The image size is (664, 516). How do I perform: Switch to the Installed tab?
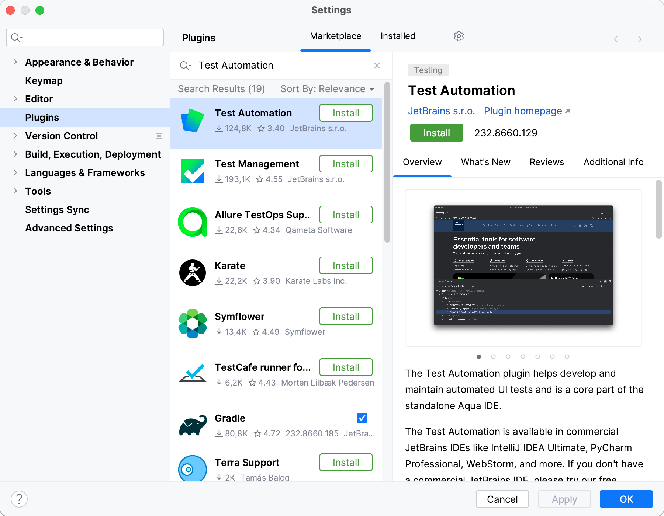(x=398, y=36)
